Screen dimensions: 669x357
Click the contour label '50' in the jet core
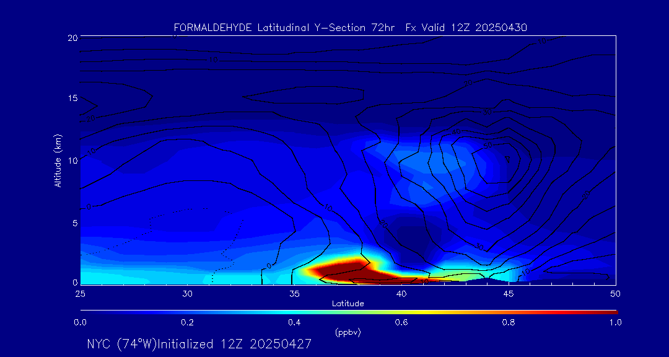click(x=488, y=146)
